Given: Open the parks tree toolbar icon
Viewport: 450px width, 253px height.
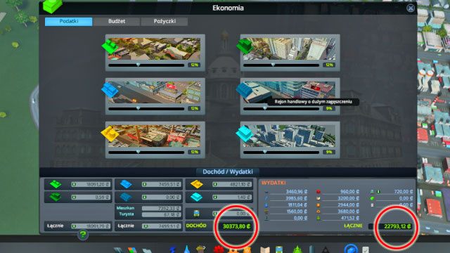Looking at the screenshot, I should (297, 249).
